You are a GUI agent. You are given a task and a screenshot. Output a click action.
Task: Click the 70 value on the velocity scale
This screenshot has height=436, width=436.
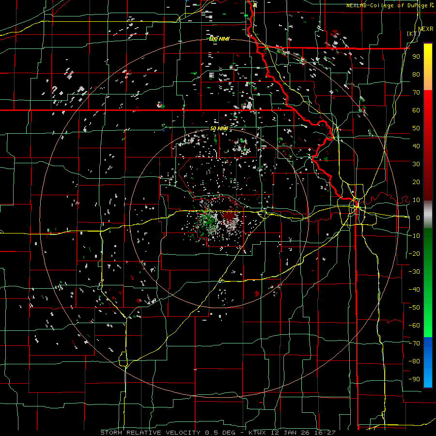[416, 93]
